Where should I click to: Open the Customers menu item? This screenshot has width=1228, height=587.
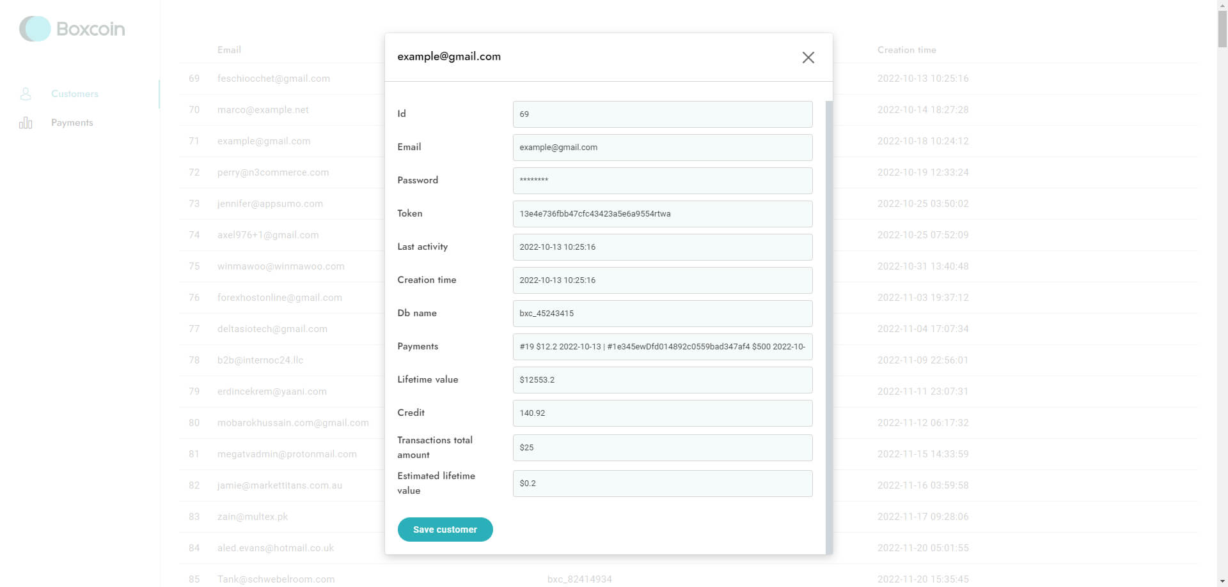click(74, 94)
